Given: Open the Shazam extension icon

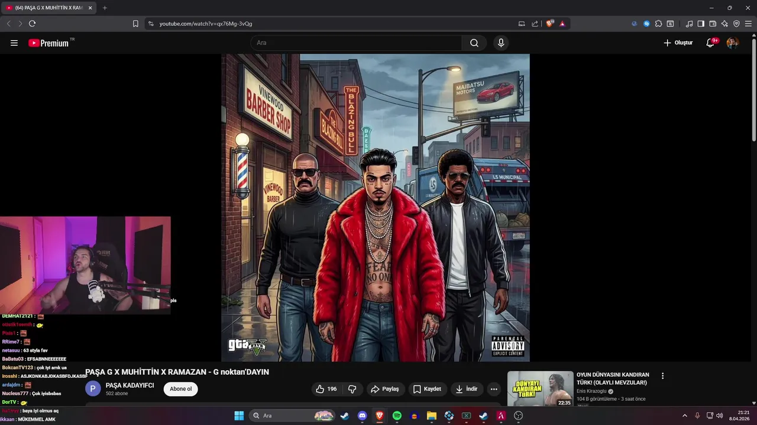Looking at the screenshot, I should [646, 24].
